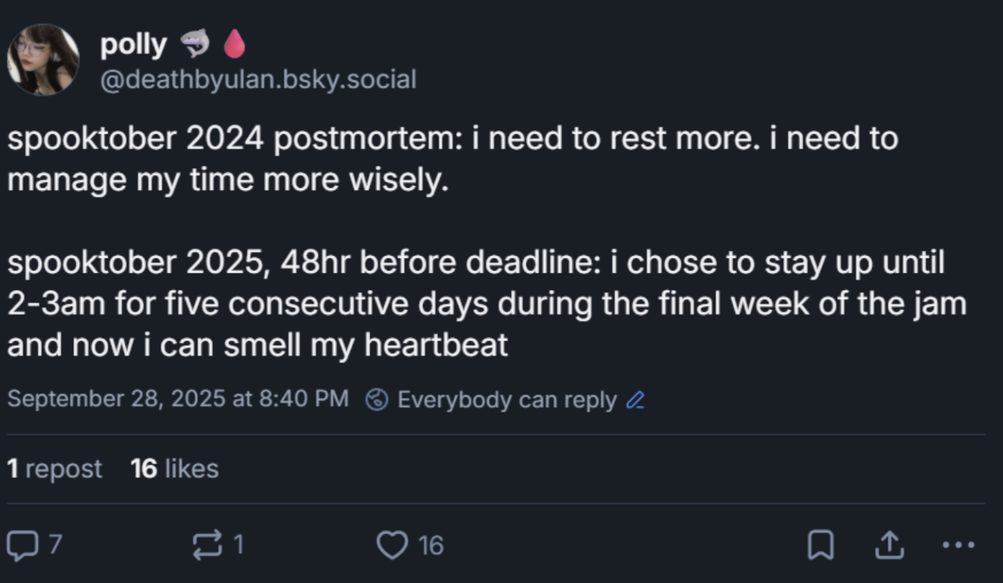Click the display name "polly"
This screenshot has height=583, width=1003.
pos(133,45)
